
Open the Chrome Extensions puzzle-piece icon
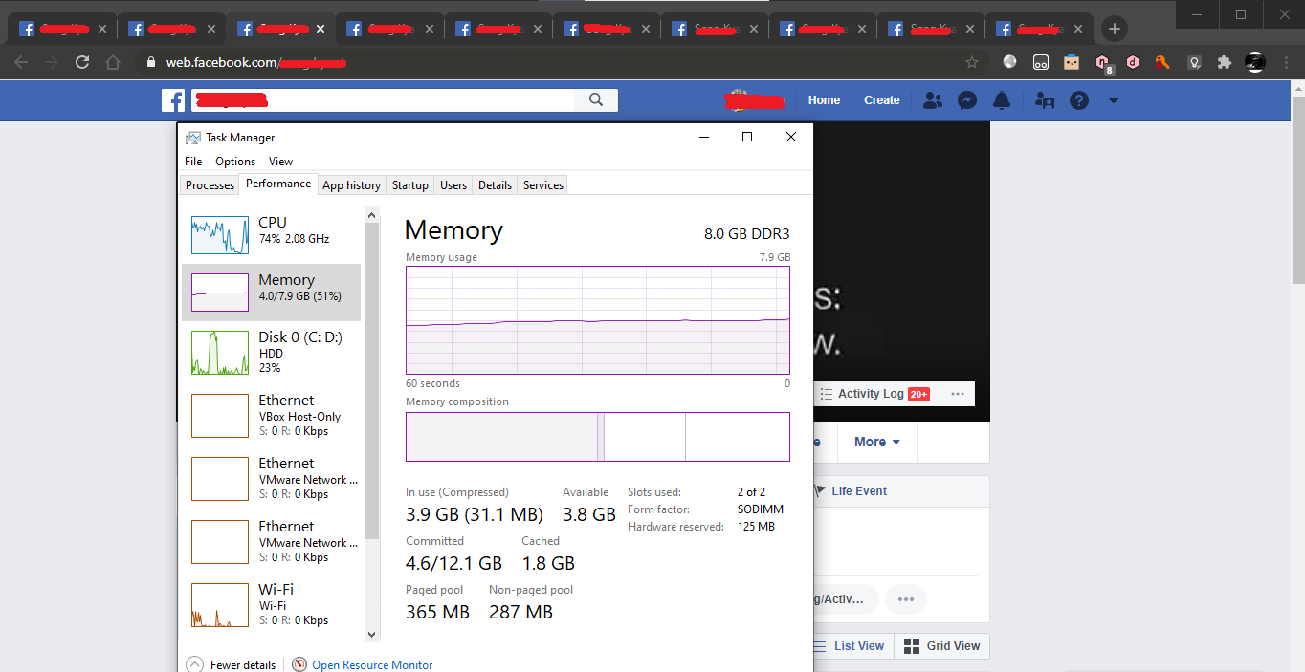tap(1225, 62)
